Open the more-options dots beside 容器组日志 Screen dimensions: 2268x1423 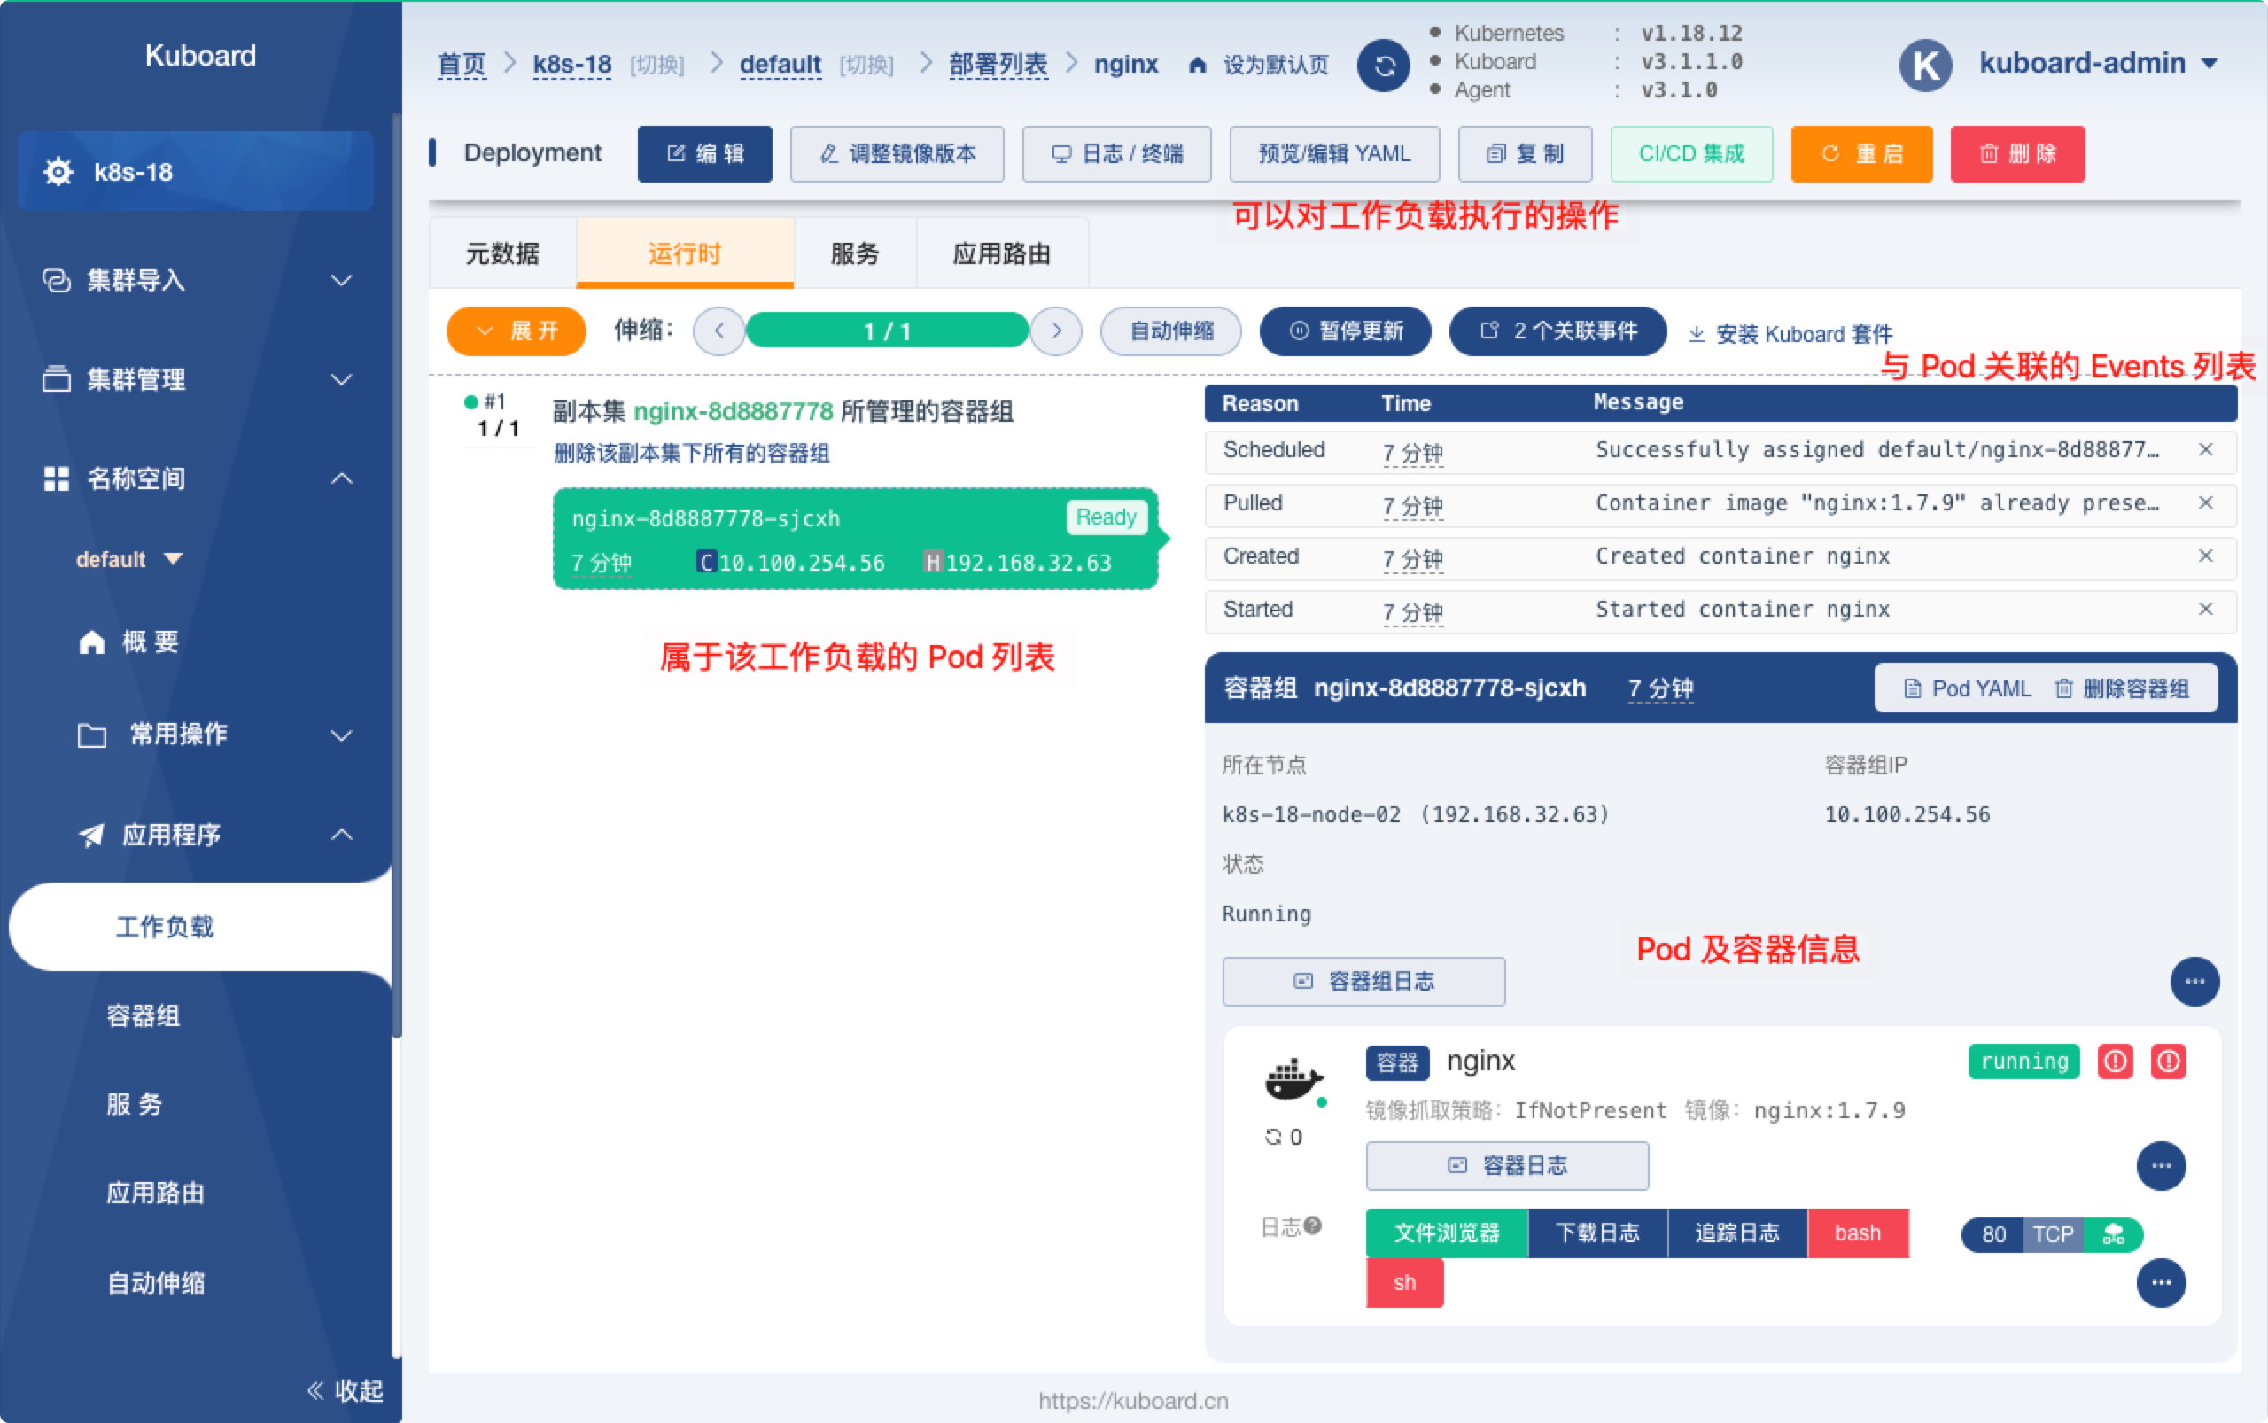point(2194,982)
